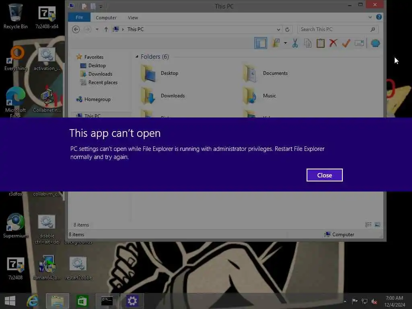The height and width of the screenshot is (309, 412).
Task: Select the Music folder in Folders list
Action: (260, 96)
